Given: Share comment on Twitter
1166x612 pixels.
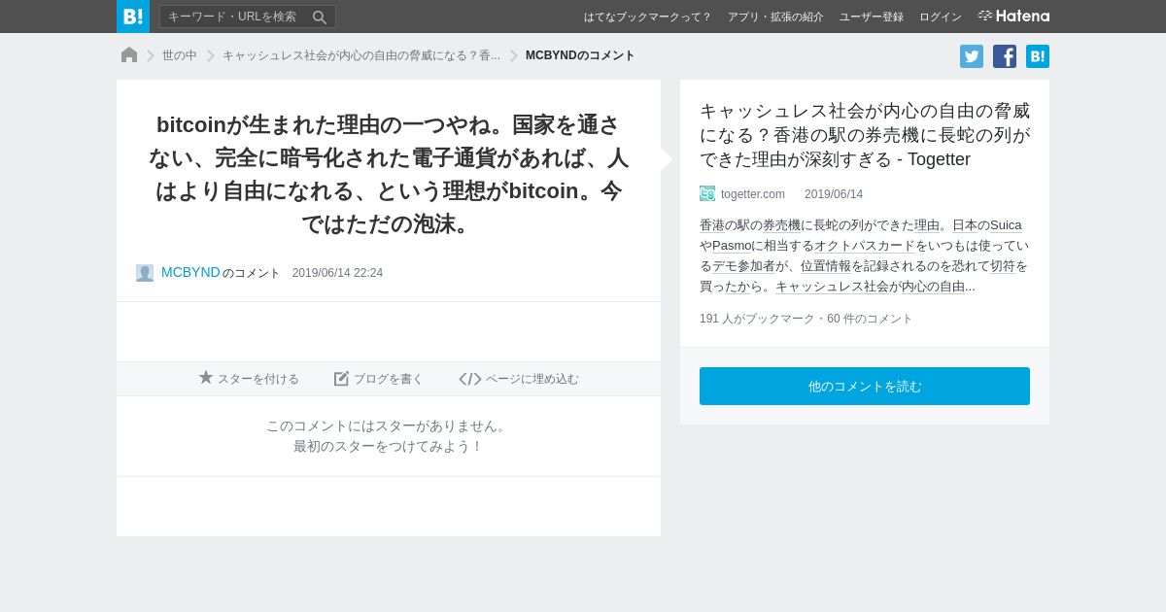Looking at the screenshot, I should (972, 56).
